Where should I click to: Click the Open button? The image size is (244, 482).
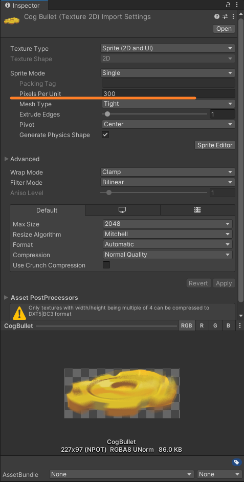click(224, 29)
